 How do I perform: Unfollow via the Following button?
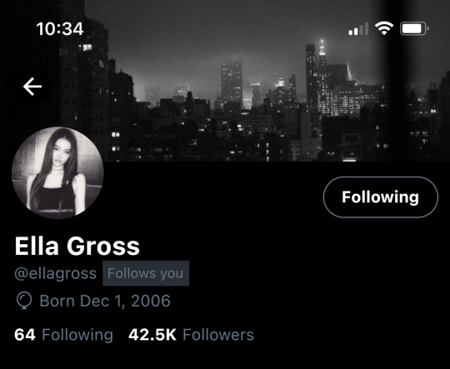381,197
